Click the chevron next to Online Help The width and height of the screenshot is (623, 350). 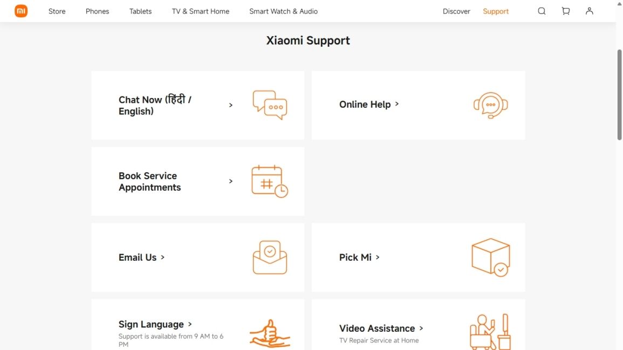tap(396, 104)
